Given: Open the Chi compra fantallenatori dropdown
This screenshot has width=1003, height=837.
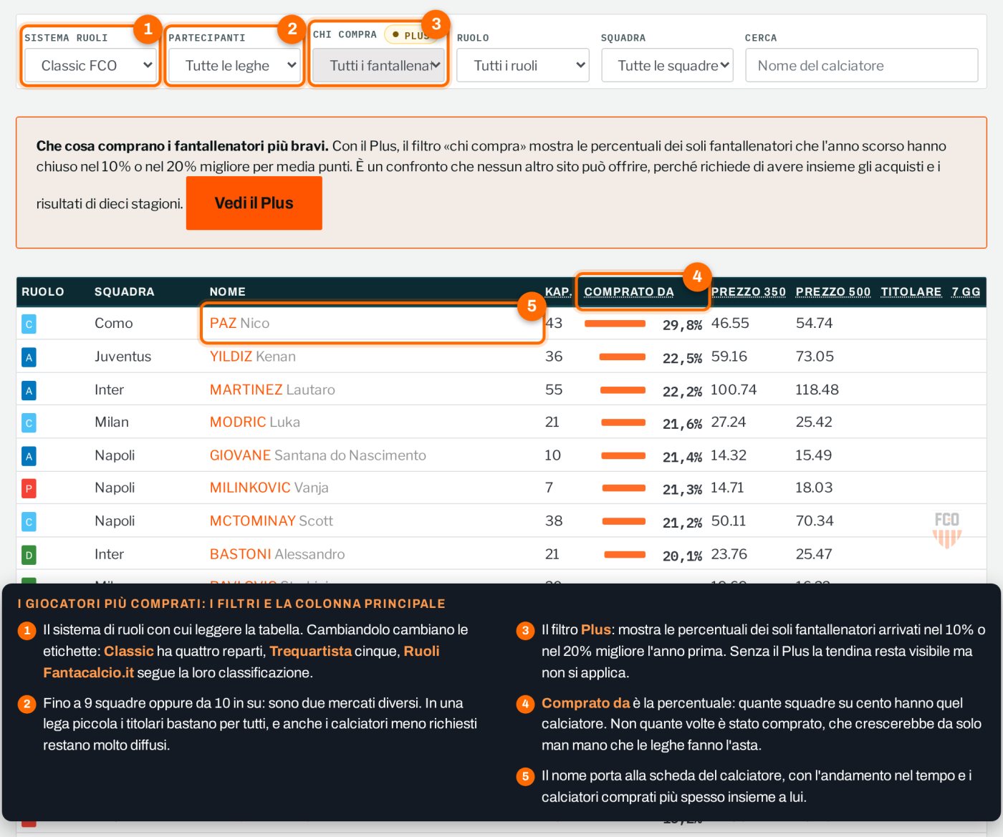Looking at the screenshot, I should [x=378, y=66].
